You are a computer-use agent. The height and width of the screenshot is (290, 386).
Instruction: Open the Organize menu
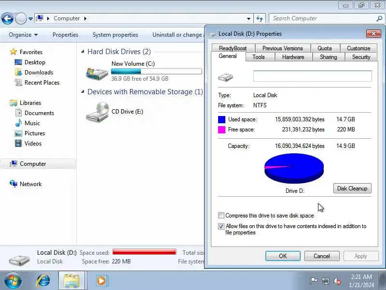click(23, 35)
